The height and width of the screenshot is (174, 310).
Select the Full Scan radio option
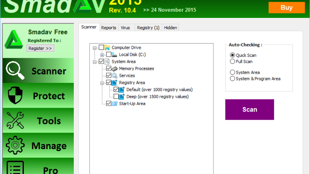tap(233, 61)
